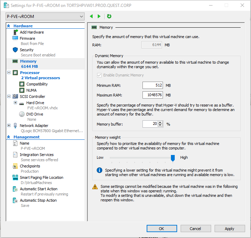Click the green forward navigation arrow

click(99, 16)
